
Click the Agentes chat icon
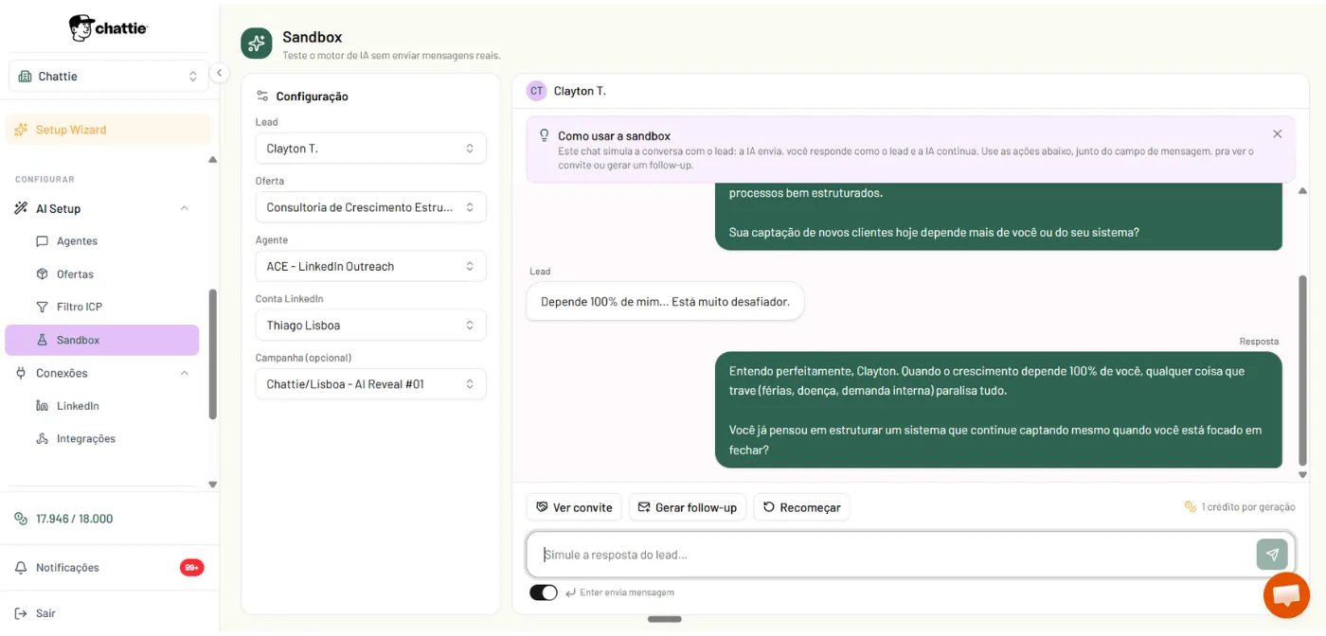(x=42, y=241)
